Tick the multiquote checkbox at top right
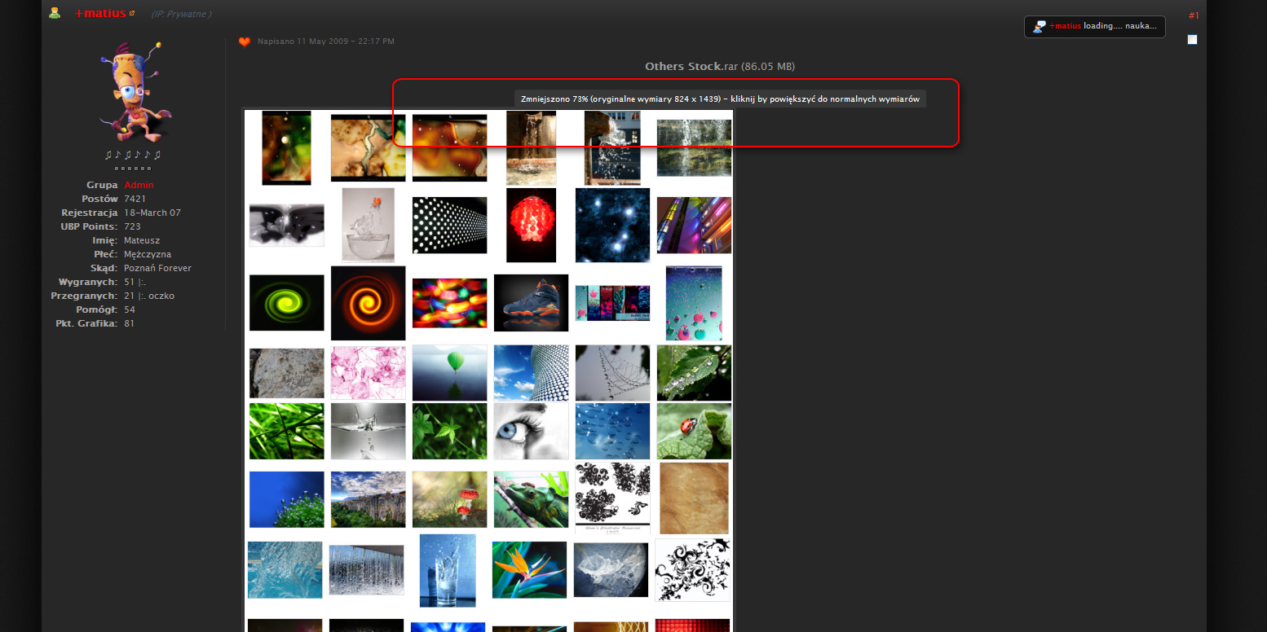 coord(1192,39)
